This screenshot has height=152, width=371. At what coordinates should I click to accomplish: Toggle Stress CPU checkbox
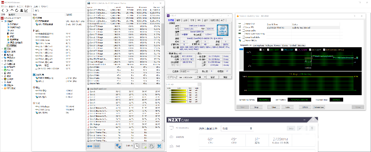pyautogui.click(x=243, y=24)
